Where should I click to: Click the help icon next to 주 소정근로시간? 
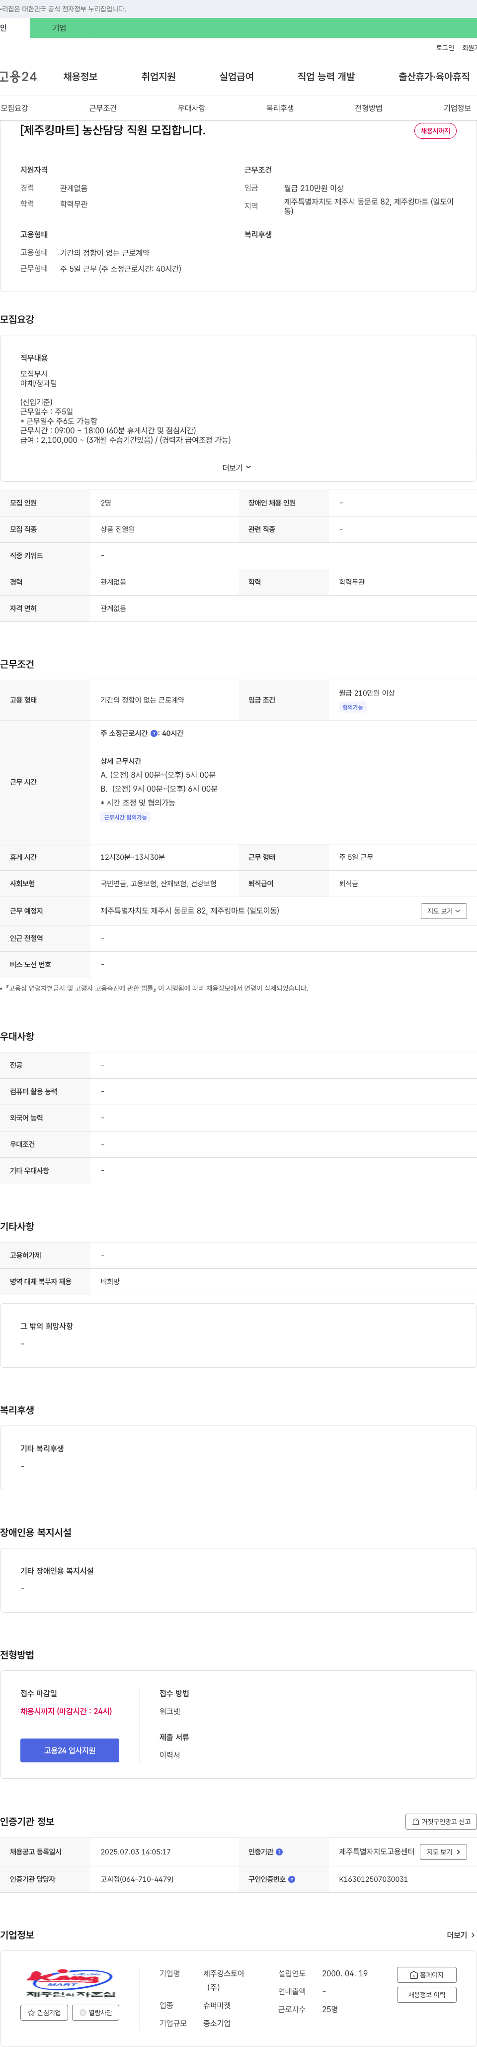coord(154,733)
